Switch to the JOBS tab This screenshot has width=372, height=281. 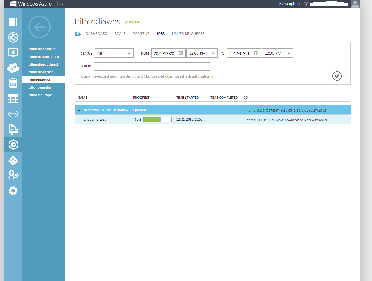[161, 34]
